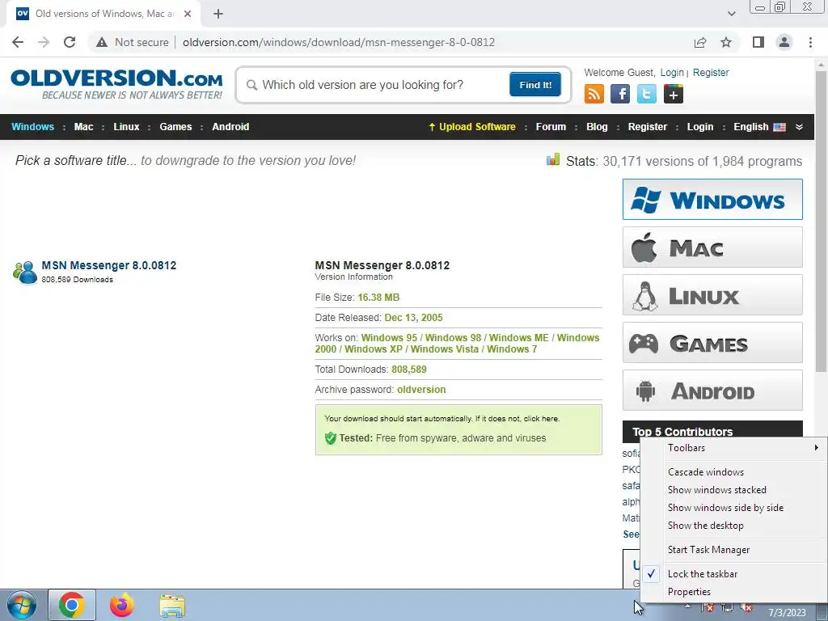Viewport: 828px width, 621px height.
Task: Expand the nav bar double-chevron
Action: (x=799, y=127)
